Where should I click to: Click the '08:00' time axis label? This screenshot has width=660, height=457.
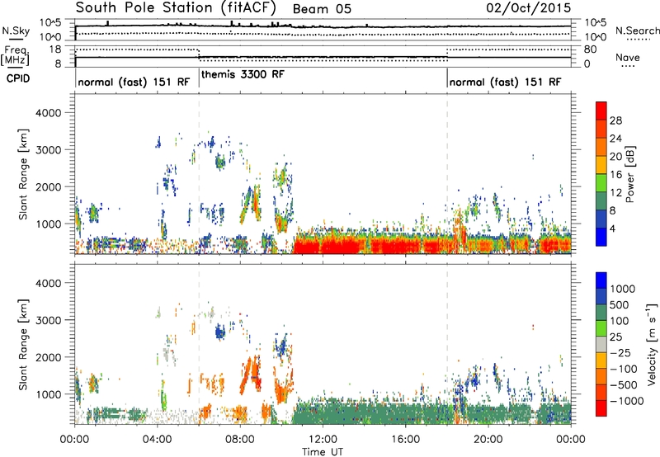point(240,440)
